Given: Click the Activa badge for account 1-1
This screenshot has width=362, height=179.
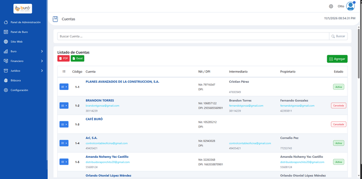Looking at the screenshot, I should click(338, 87).
